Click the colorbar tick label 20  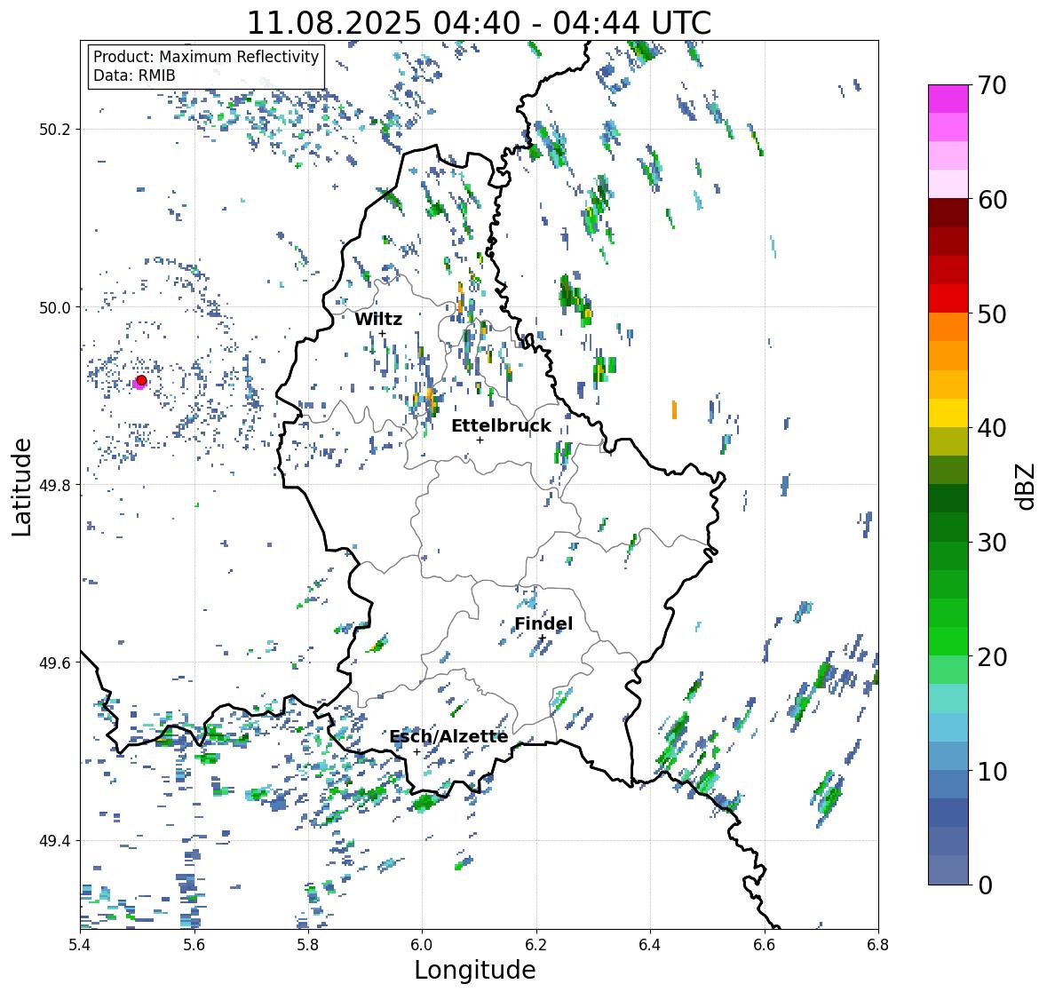pos(992,657)
